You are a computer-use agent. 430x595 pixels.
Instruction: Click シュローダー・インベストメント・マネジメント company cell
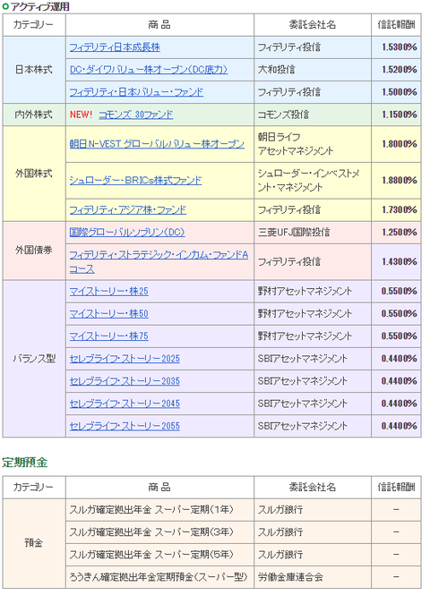click(313, 181)
